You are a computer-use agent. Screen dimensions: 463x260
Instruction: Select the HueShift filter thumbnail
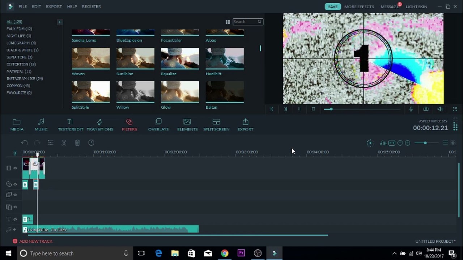click(225, 58)
